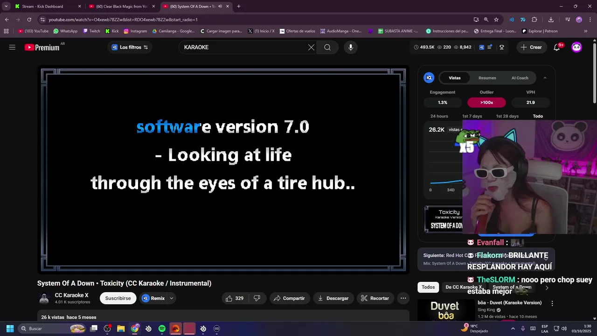Click the vidIQ trophy icon in header
This screenshot has height=336, width=597.
tap(502, 47)
